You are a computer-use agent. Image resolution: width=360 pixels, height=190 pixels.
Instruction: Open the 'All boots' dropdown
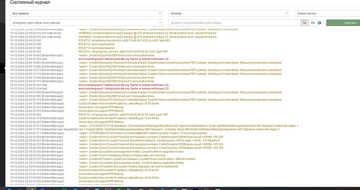tap(229, 14)
